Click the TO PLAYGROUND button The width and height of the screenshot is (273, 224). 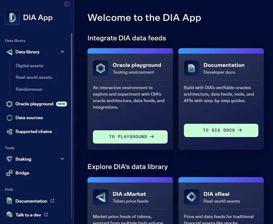[130, 137]
